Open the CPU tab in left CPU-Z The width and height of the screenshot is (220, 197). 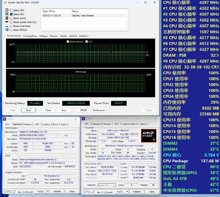(x=7, y=124)
